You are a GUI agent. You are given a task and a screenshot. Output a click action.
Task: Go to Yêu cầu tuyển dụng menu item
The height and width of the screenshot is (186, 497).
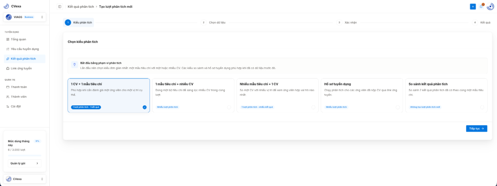pos(25,49)
